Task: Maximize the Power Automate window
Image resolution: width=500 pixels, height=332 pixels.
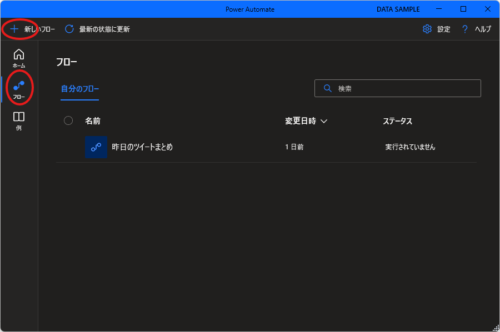Action: pyautogui.click(x=463, y=9)
